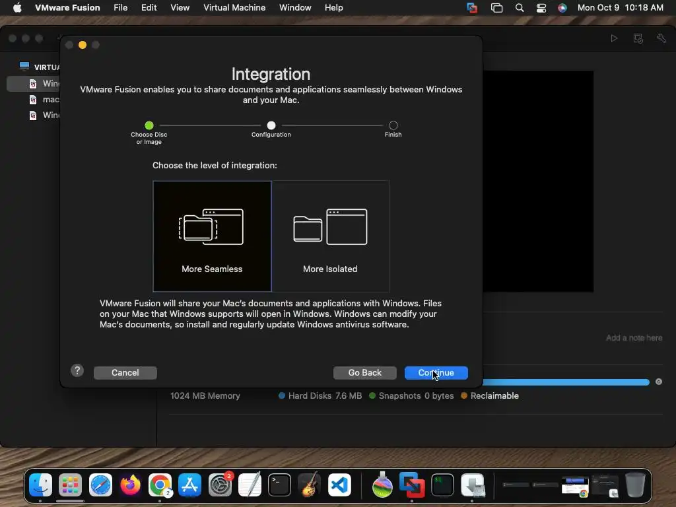Open the Virtual Machine menu
Image resolution: width=676 pixels, height=507 pixels.
(234, 8)
